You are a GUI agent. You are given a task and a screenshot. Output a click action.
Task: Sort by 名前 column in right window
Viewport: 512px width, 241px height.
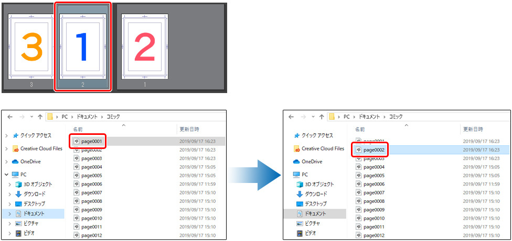tap(359, 130)
